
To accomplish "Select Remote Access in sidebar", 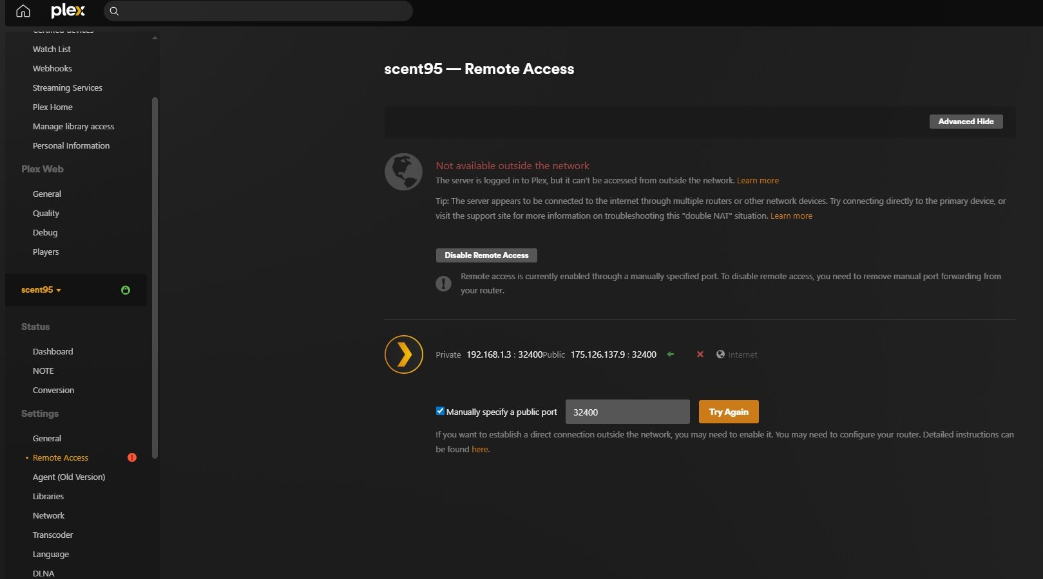I will point(61,457).
